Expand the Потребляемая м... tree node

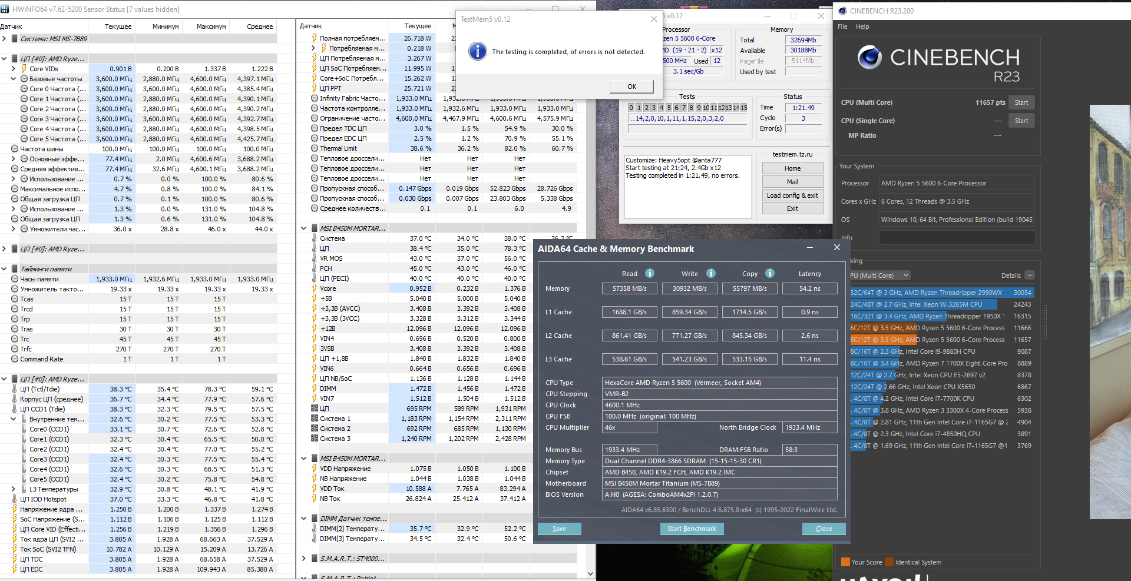313,48
